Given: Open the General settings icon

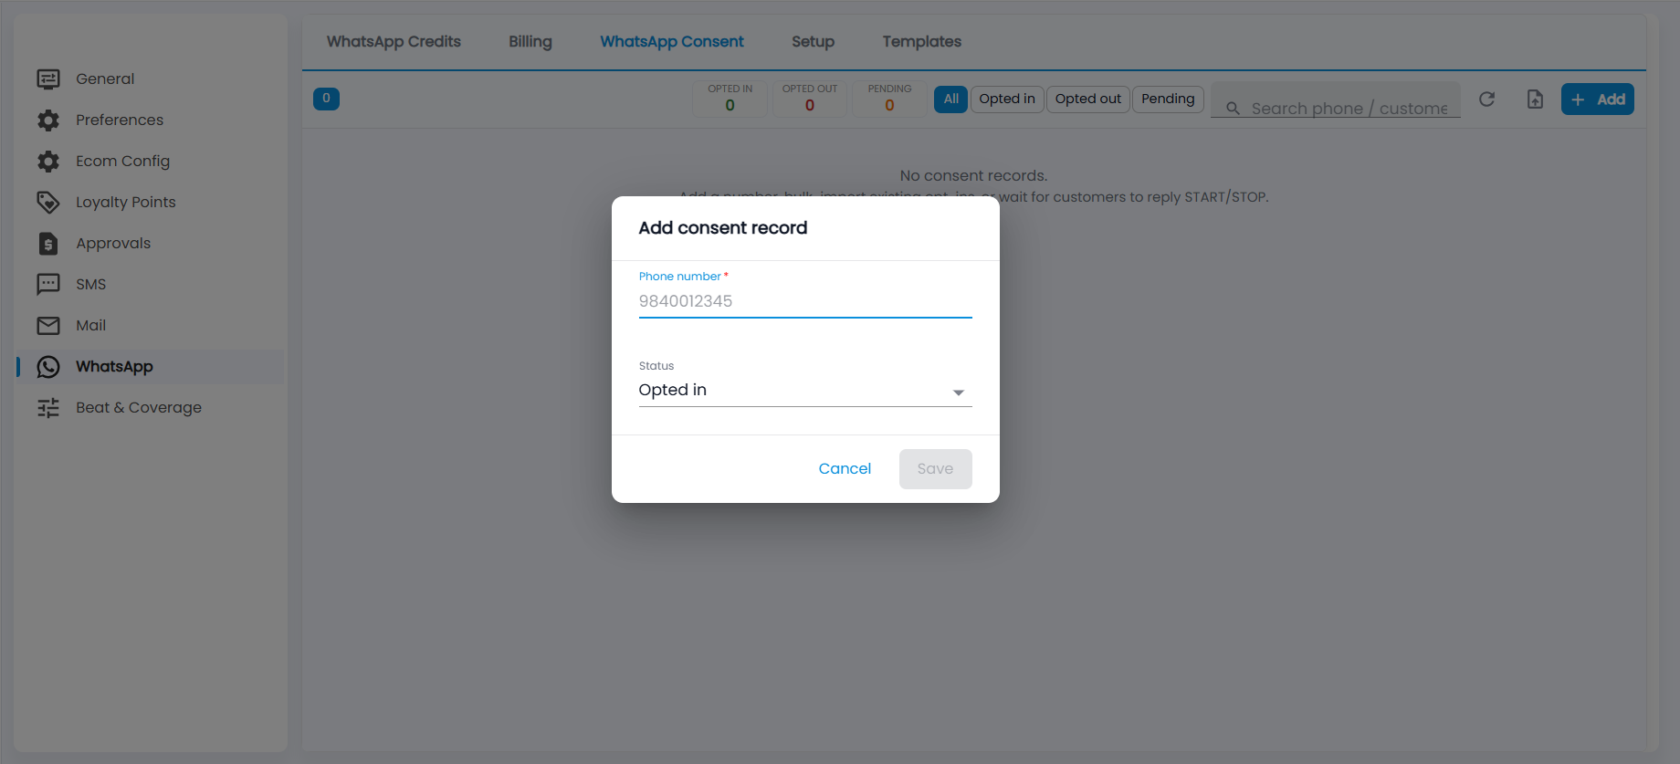Looking at the screenshot, I should click(48, 79).
